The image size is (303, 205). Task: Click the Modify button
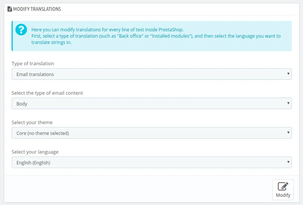click(x=283, y=190)
